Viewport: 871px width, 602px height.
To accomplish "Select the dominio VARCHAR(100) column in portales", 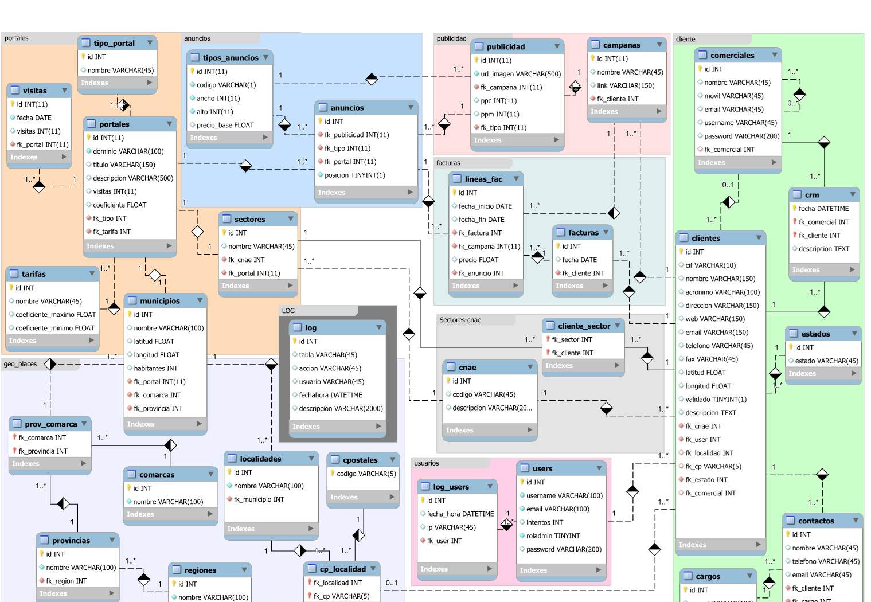I will (x=128, y=151).
